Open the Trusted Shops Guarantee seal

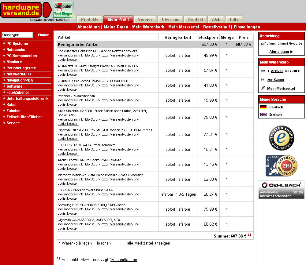(282, 138)
